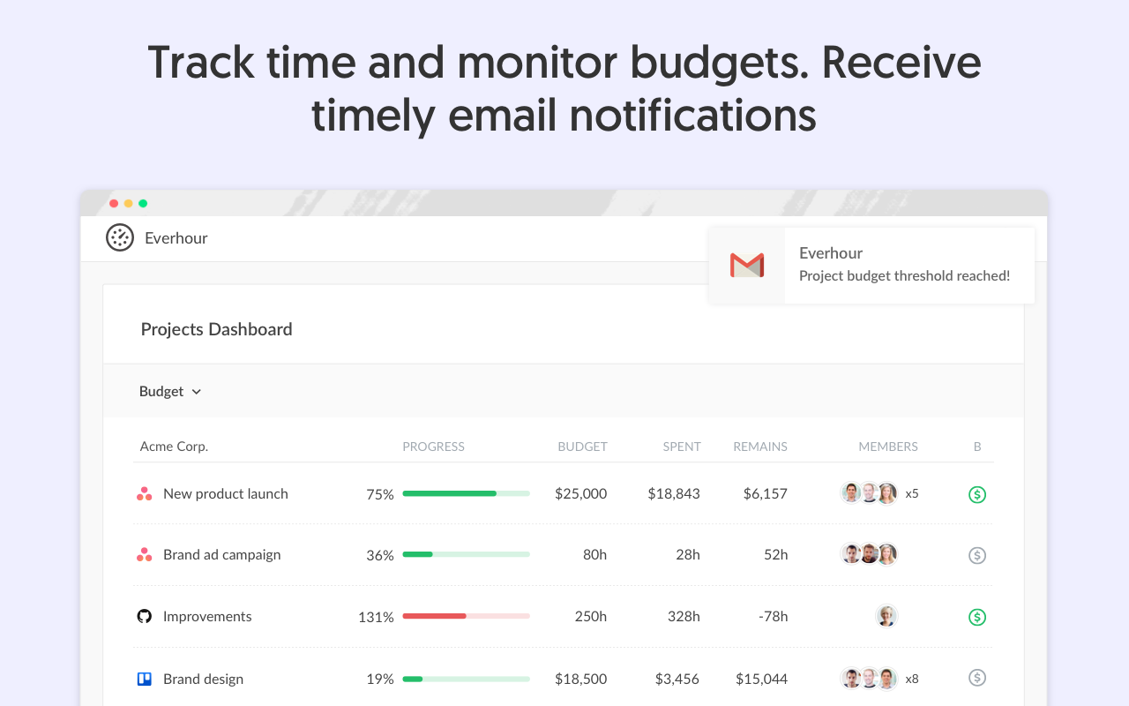Click the Everhour logo icon
The height and width of the screenshot is (706, 1129).
pyautogui.click(x=120, y=237)
